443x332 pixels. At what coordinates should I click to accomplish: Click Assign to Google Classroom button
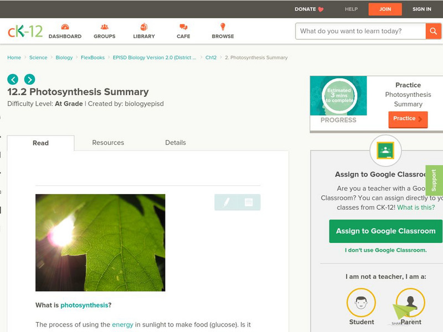[385, 231]
